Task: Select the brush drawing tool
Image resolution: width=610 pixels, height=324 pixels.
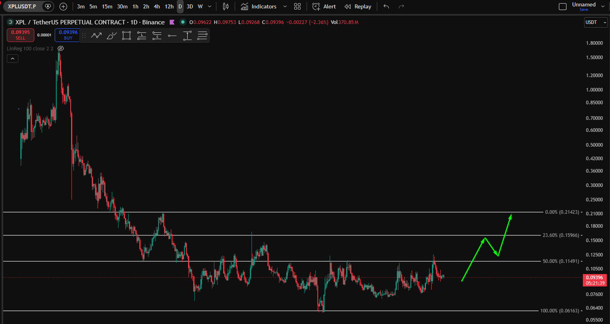Action: coord(112,36)
